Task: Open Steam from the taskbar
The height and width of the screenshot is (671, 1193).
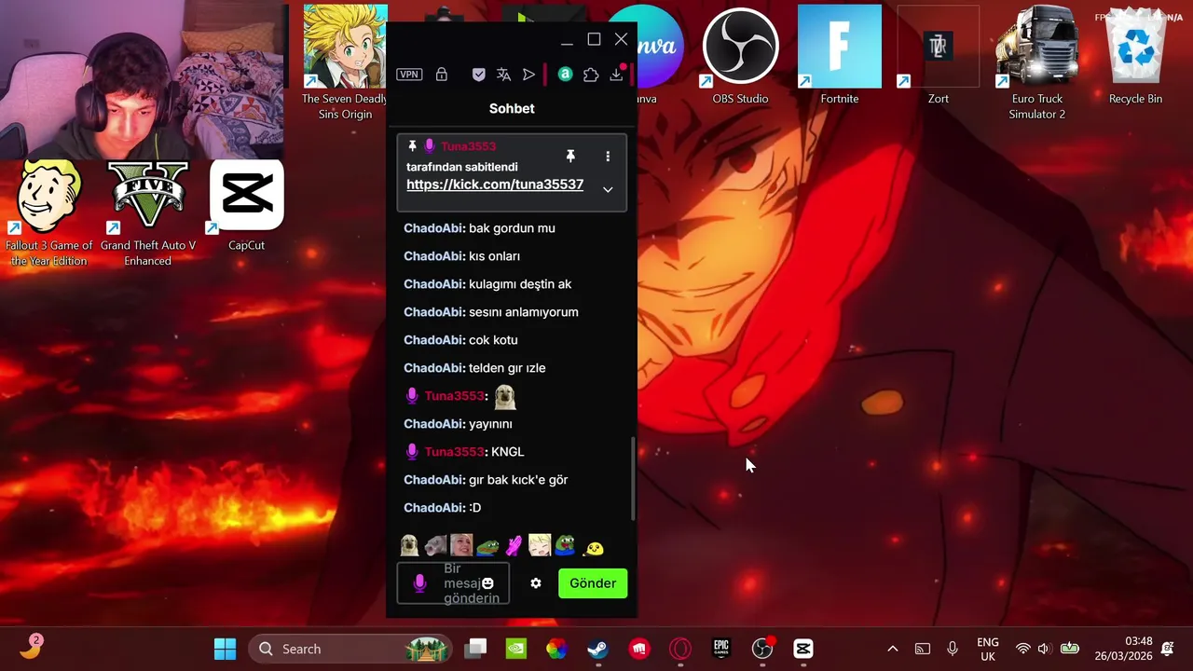Action: click(598, 649)
